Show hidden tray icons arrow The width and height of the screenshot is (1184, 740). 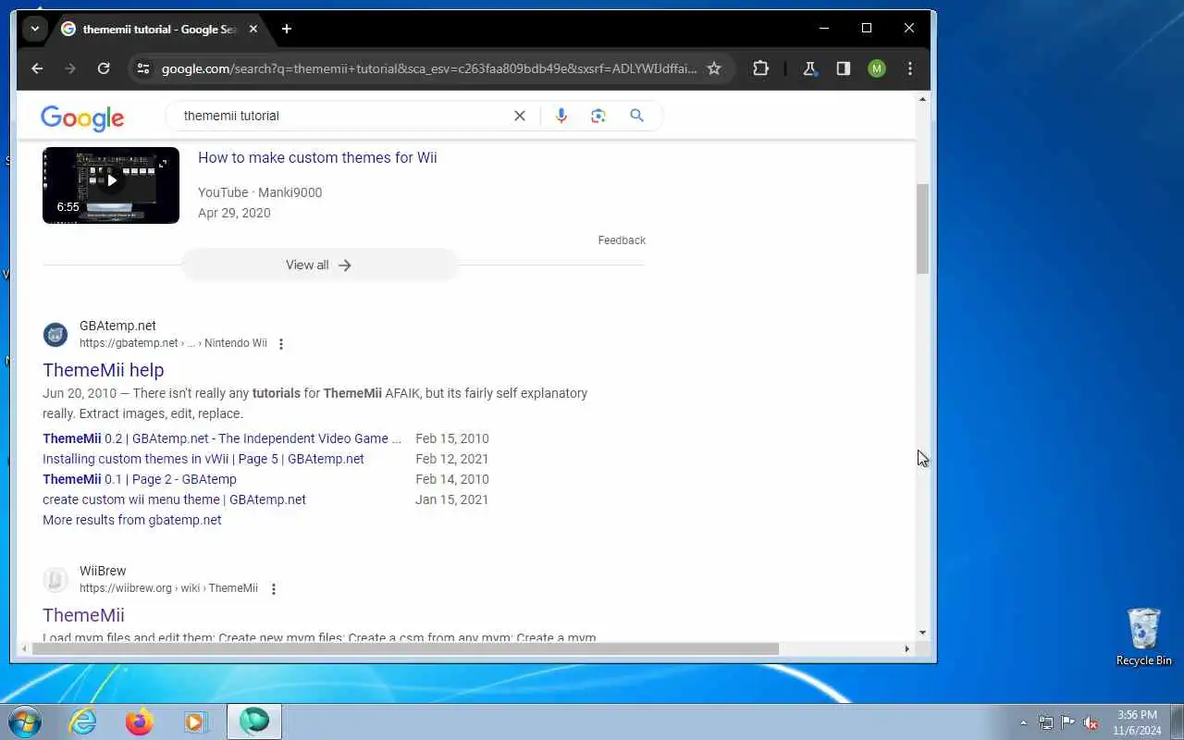(1023, 722)
